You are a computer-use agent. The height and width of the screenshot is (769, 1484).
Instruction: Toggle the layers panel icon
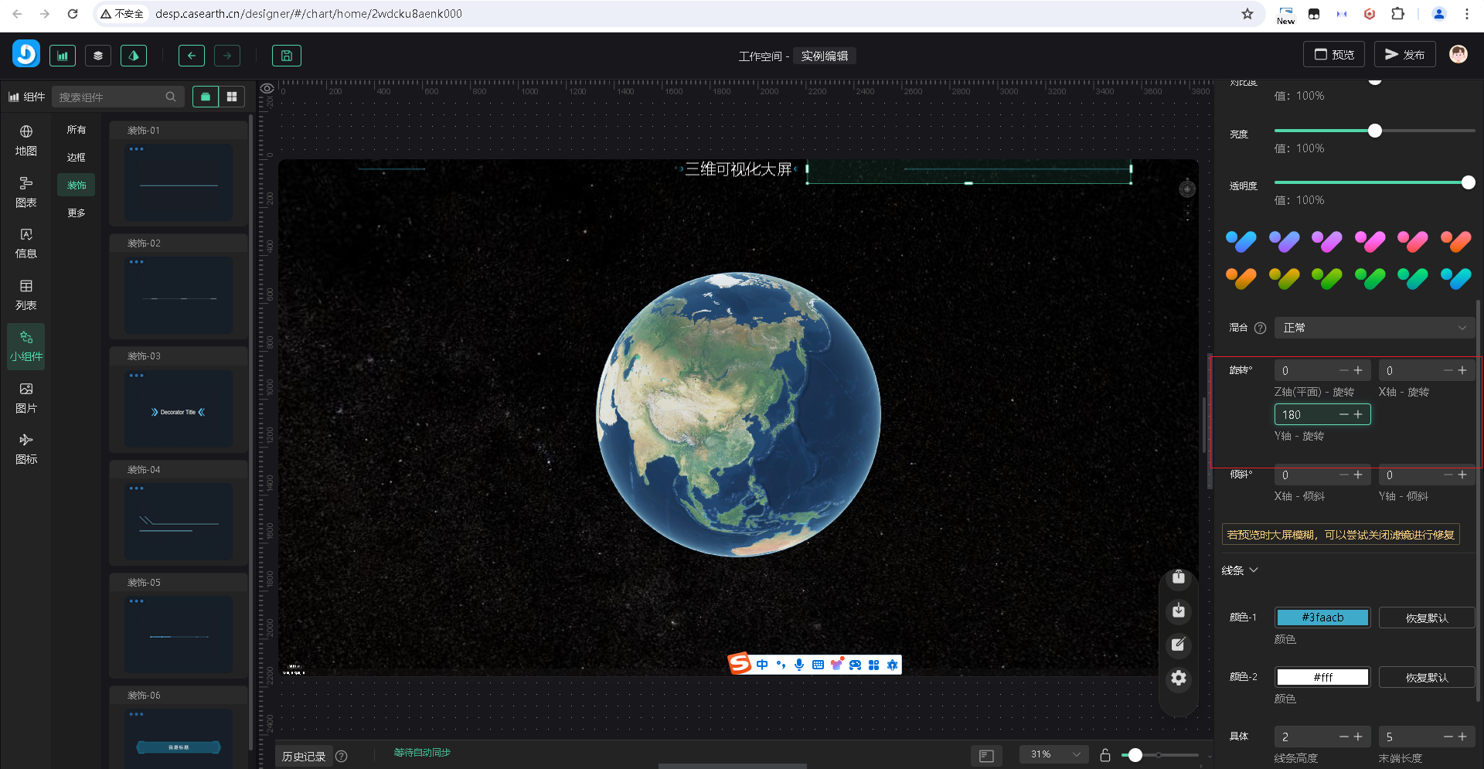[x=98, y=56]
